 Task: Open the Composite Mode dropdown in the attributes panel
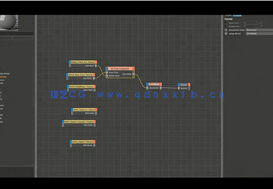pyautogui.click(x=259, y=30)
